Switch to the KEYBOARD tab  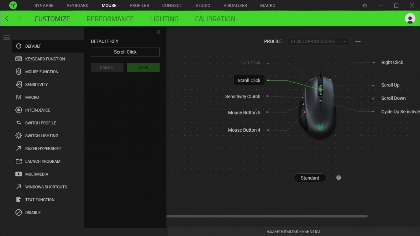[77, 6]
